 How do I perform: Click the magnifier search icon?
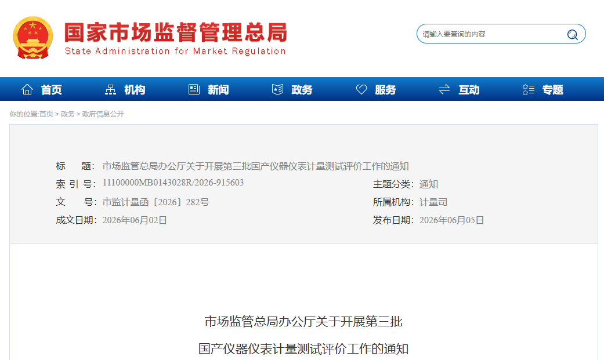coord(573,35)
